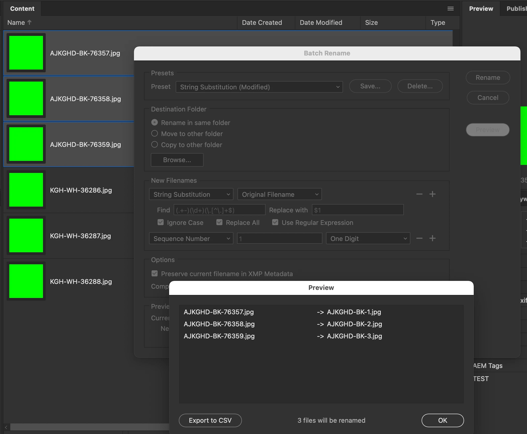Toggle the Ignore Case checkbox
The height and width of the screenshot is (434, 527).
[161, 222]
